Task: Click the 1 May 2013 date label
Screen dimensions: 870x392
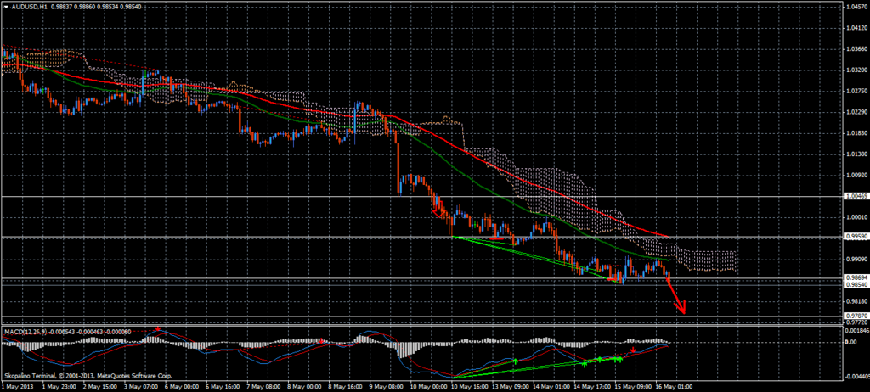Action: [x=18, y=385]
